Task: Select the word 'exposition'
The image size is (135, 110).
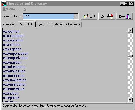Action: 11,32
